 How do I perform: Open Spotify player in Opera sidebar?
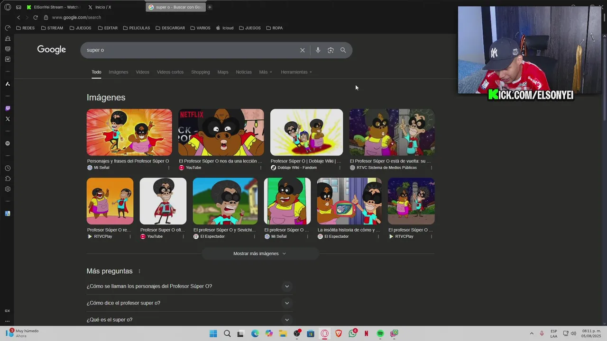[x=8, y=144]
